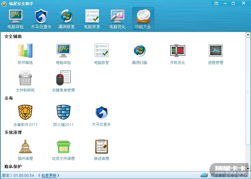
Task: Maximize the 瑞星安全助手 window
Action: [233, 3]
